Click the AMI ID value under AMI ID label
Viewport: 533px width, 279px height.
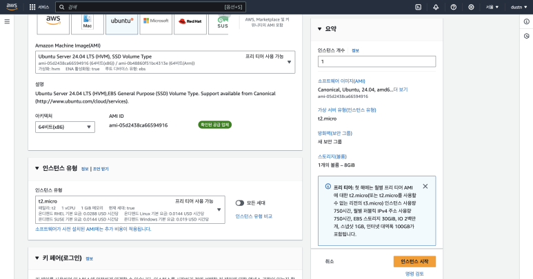click(x=139, y=125)
